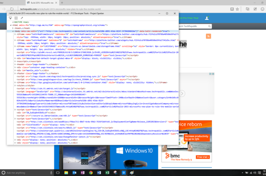Expand the style element node
Viewport: 266px width, 176px height.
[15, 85]
